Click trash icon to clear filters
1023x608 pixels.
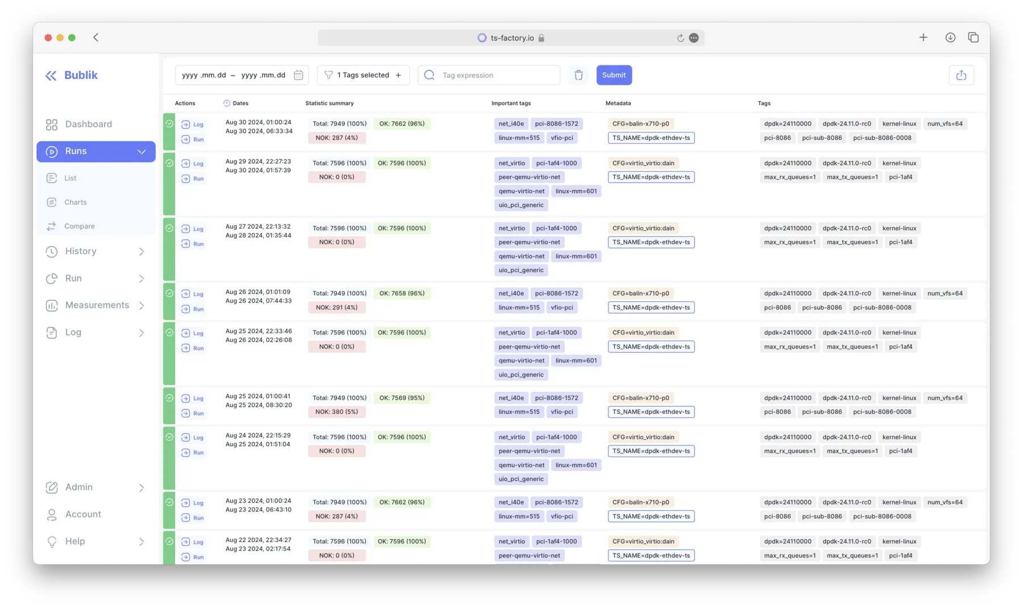click(x=579, y=75)
